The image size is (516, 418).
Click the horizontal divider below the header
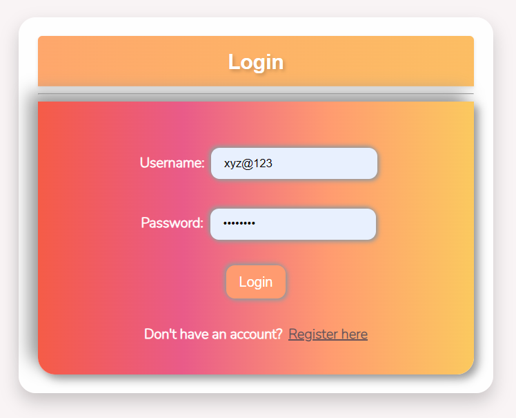256,94
